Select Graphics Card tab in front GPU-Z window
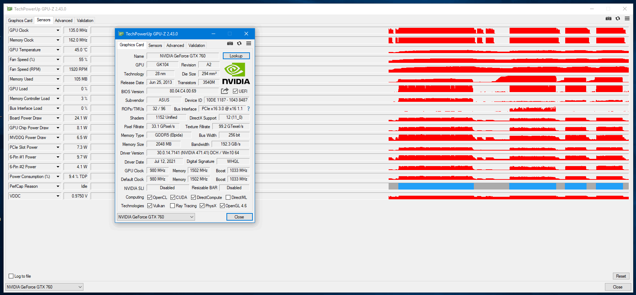 point(132,45)
